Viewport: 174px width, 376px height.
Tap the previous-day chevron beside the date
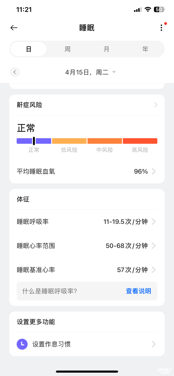point(15,72)
